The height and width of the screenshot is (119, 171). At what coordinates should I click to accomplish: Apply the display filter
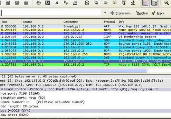pos(158,13)
